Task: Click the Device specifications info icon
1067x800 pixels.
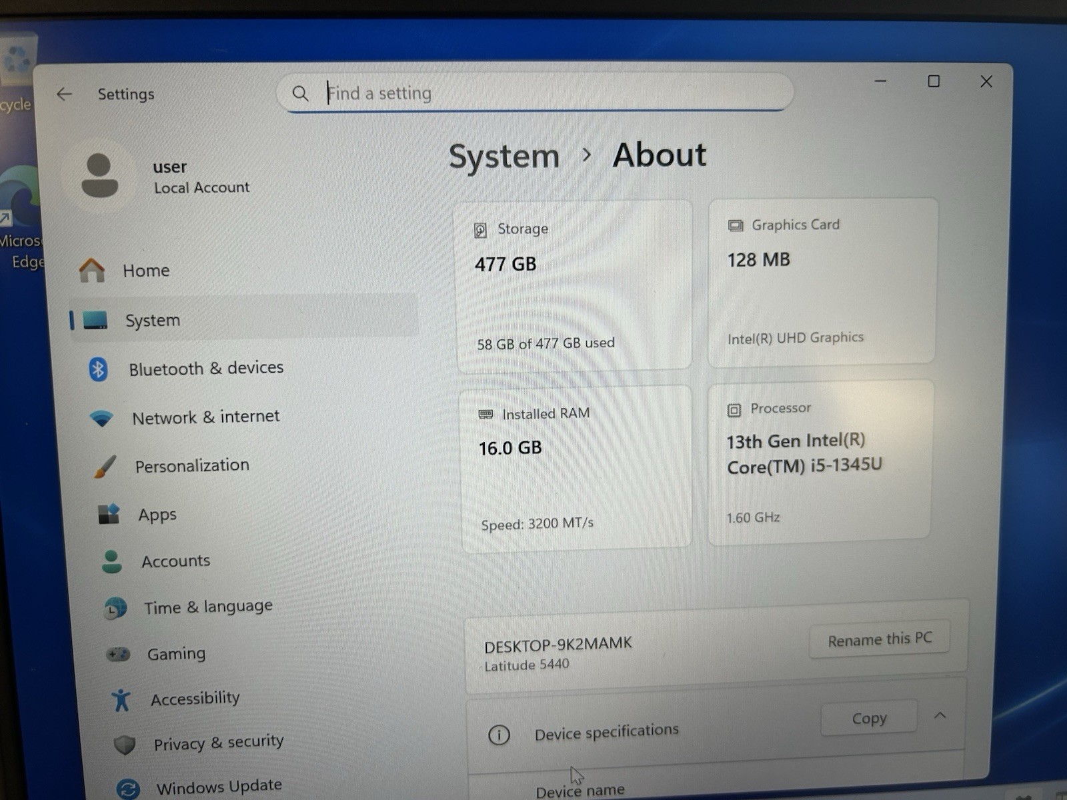Action: tap(499, 735)
